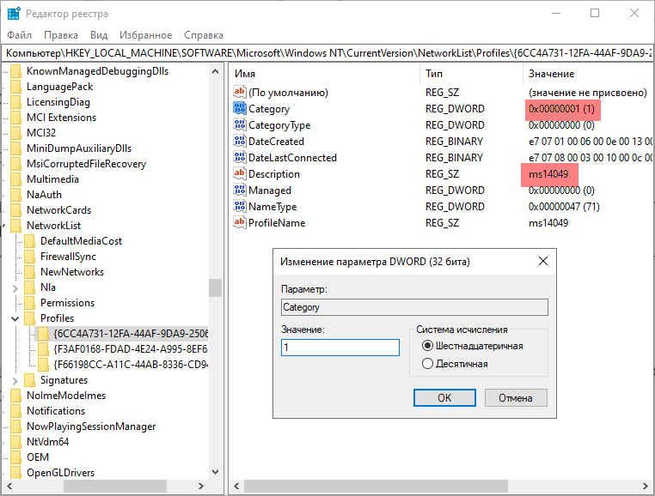Select the Шестнадцатеричная radio button
This screenshot has width=655, height=496.
point(427,346)
